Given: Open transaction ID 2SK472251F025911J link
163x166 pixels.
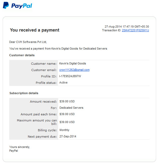Looking at the screenshot, I should click(135, 30).
